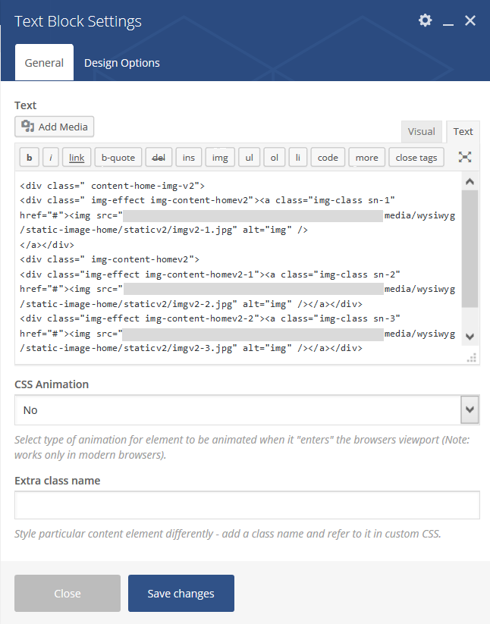Click the close tags button

[416, 158]
